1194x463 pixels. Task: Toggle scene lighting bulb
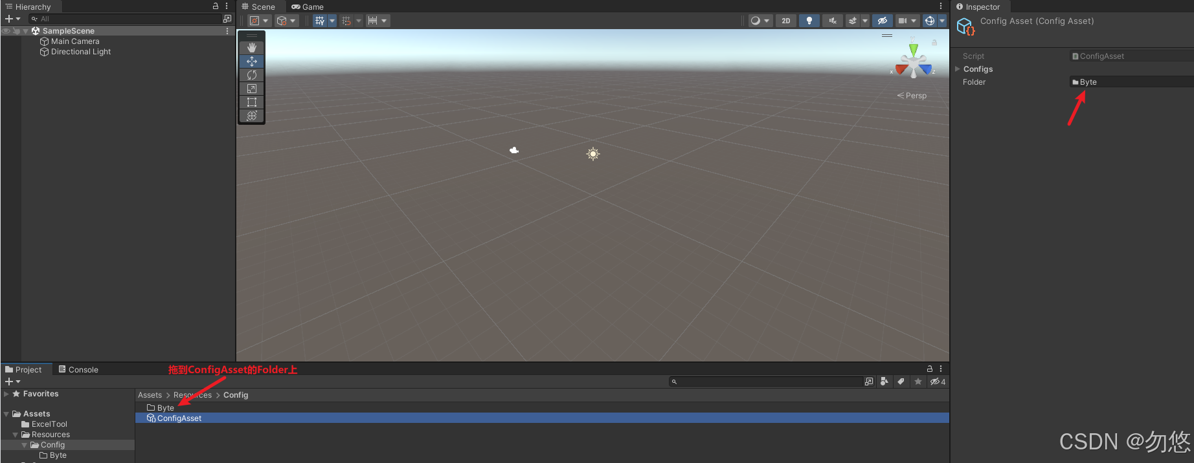pyautogui.click(x=809, y=21)
